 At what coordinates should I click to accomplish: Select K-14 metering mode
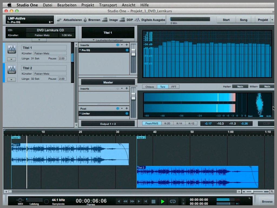[179, 123]
